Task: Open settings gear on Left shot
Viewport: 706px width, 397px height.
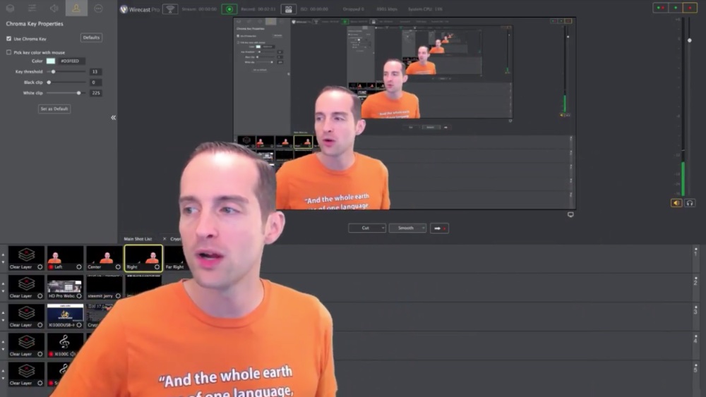Action: click(79, 267)
